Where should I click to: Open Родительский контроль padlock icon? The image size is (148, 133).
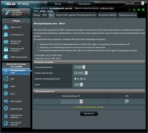(x=6, y=50)
